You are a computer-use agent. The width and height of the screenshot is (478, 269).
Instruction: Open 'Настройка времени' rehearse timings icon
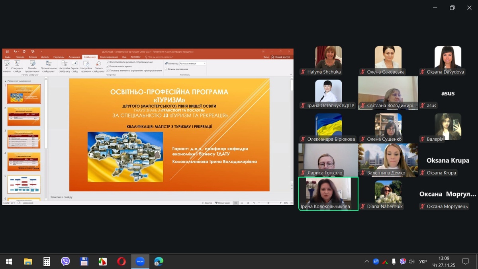tap(86, 66)
